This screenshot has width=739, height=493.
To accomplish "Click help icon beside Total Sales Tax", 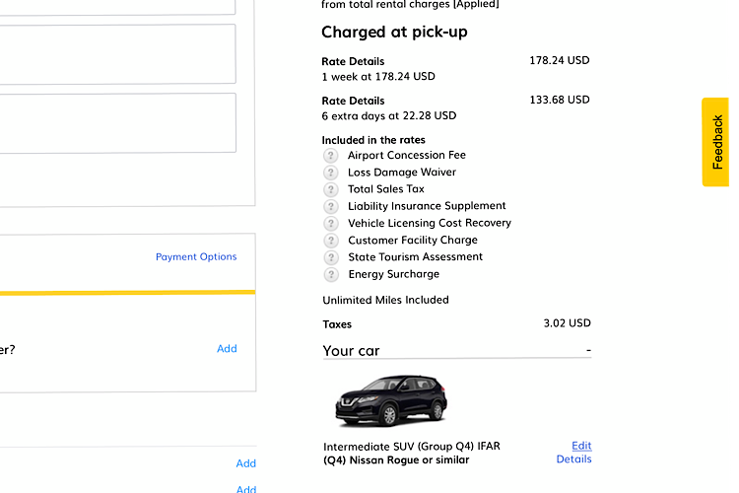I will (x=331, y=189).
